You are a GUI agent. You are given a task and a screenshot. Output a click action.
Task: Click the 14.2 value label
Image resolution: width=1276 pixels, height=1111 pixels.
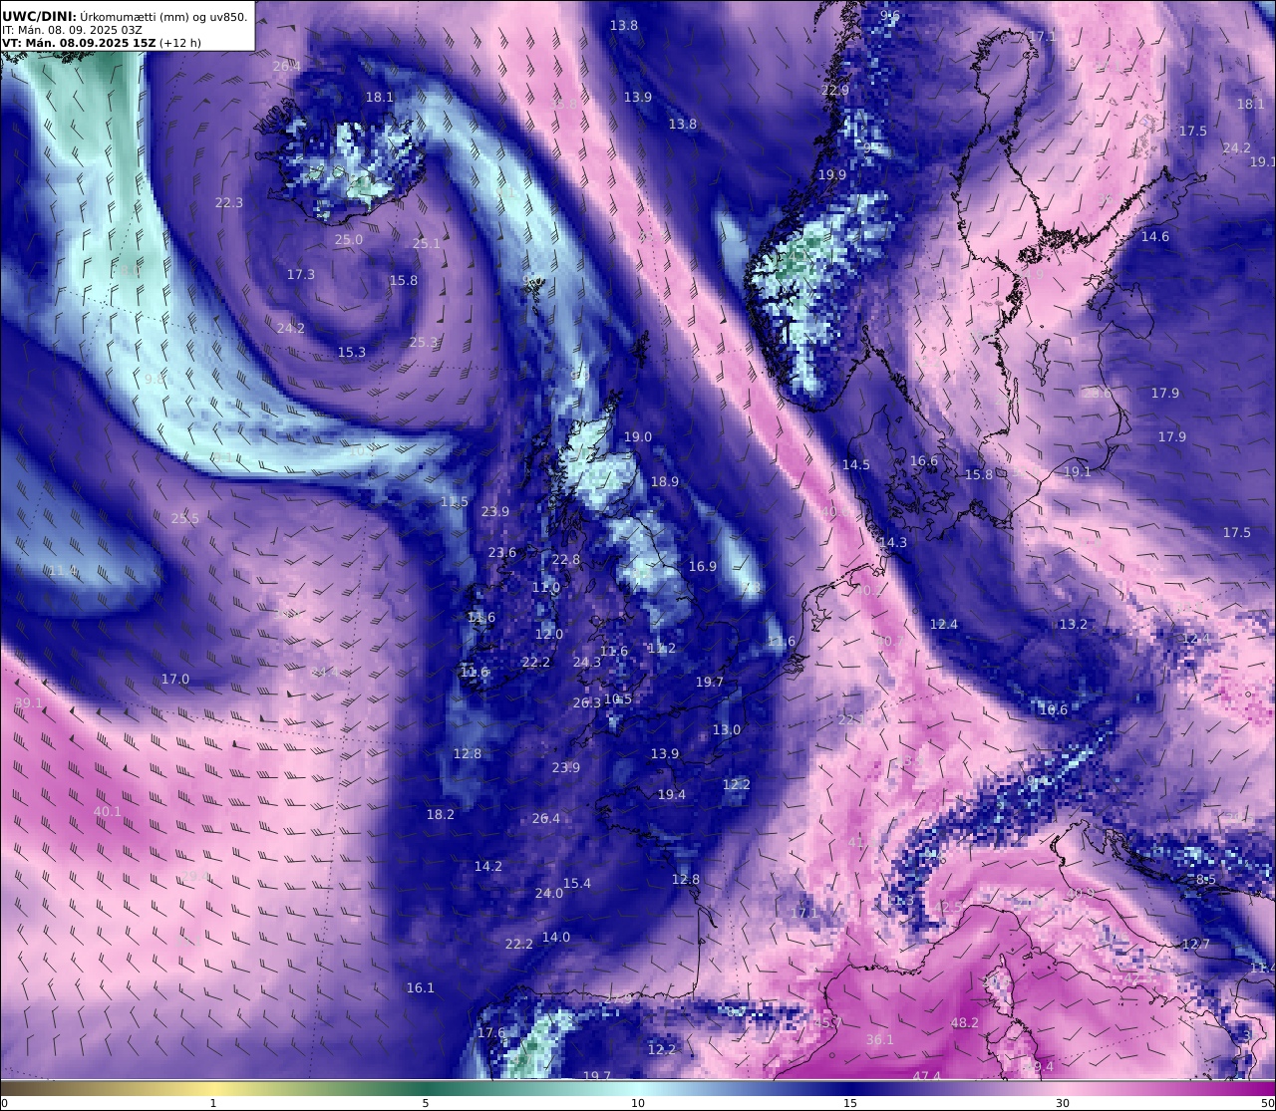488,867
